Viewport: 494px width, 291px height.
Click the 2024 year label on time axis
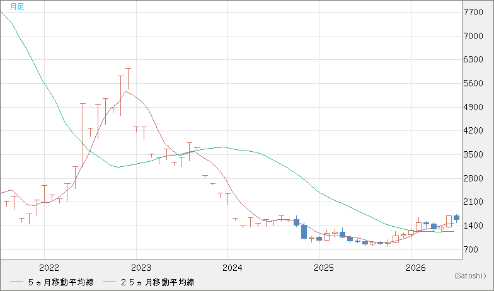(x=232, y=268)
